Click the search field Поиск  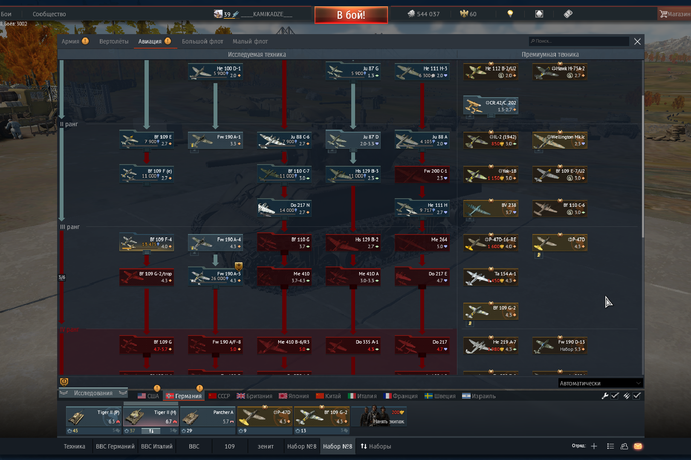coord(579,41)
